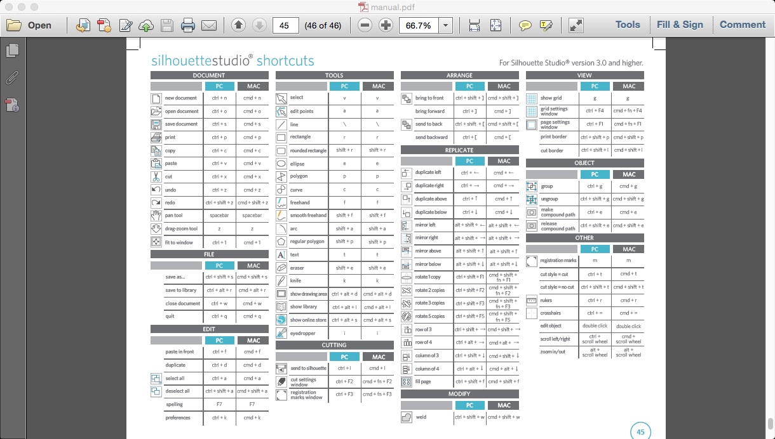Click the "eyedropper" row label
775x439 pixels.
click(302, 332)
